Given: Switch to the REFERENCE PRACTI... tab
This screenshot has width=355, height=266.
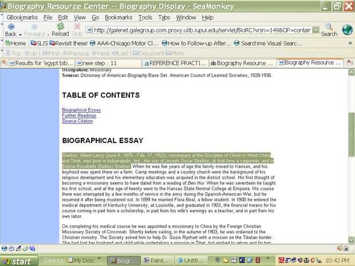Looking at the screenshot, I should coord(175,63).
